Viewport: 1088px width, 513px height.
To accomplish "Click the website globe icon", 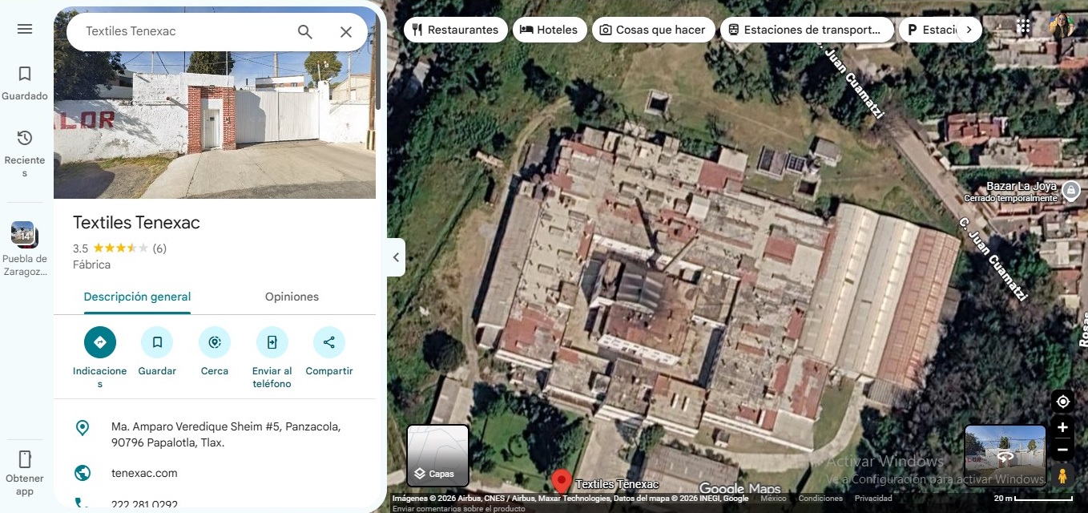I will click(82, 473).
